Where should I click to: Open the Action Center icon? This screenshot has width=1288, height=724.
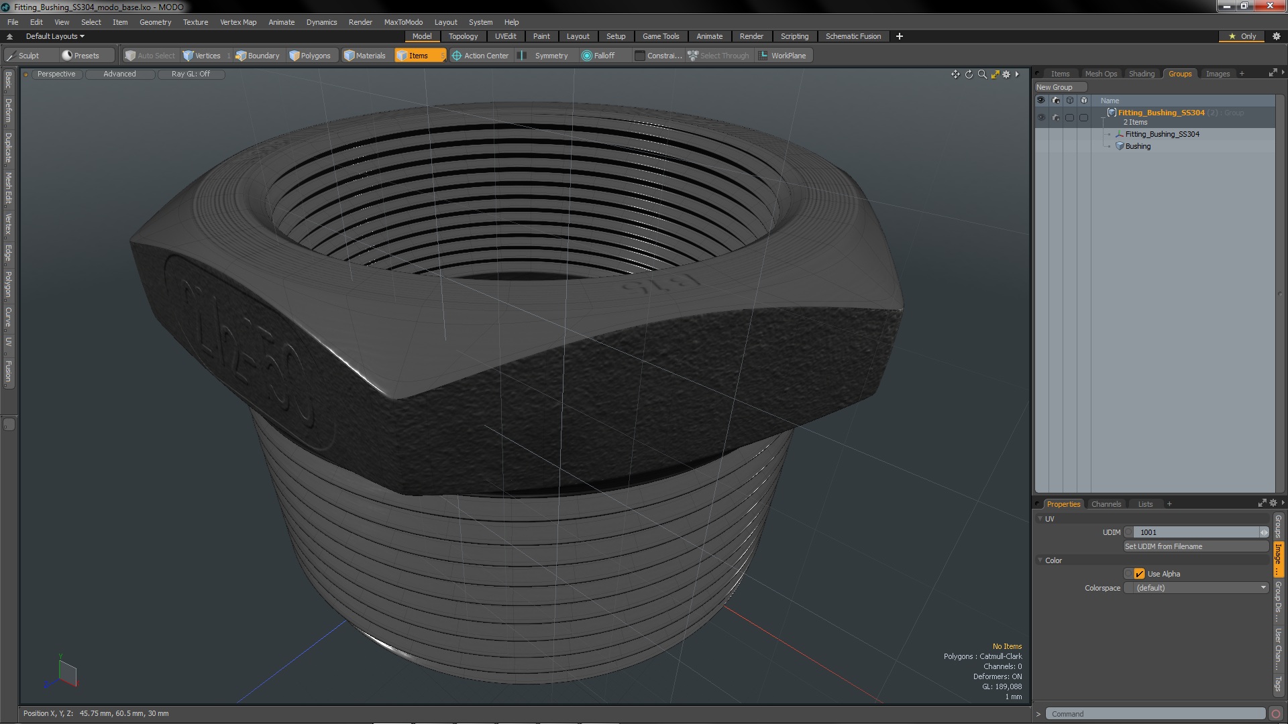tap(457, 56)
